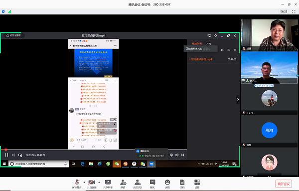Select the second participant with sky background

[269, 67]
